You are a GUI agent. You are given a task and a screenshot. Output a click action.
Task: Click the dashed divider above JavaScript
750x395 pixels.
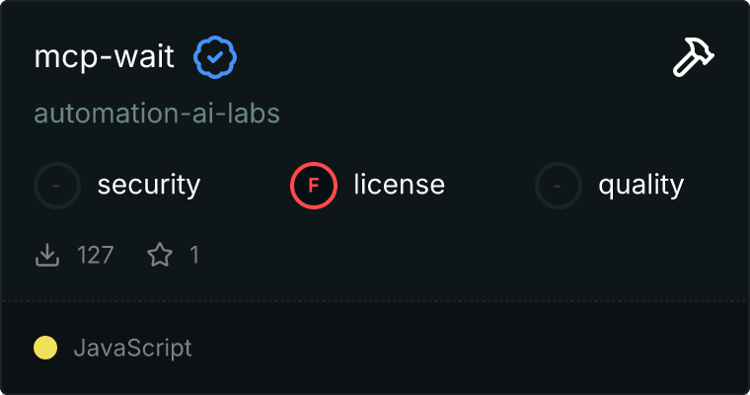tap(375, 300)
